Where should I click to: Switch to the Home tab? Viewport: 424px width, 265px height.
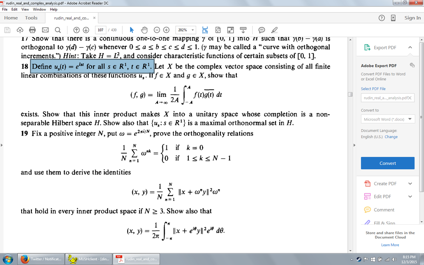click(11, 18)
